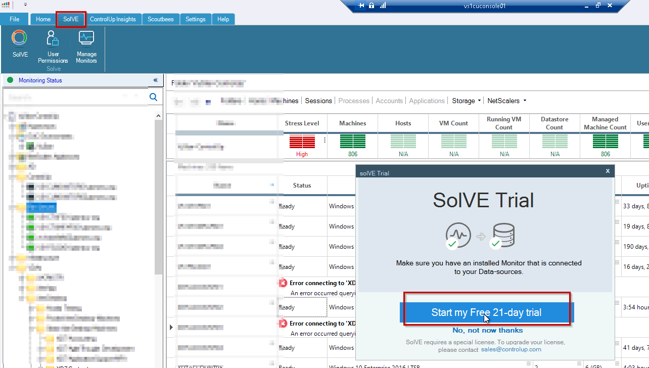
Task: Collapse the Monitoring Status side panel
Action: click(155, 80)
